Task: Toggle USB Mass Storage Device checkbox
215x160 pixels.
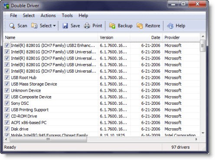Action: (x=7, y=84)
